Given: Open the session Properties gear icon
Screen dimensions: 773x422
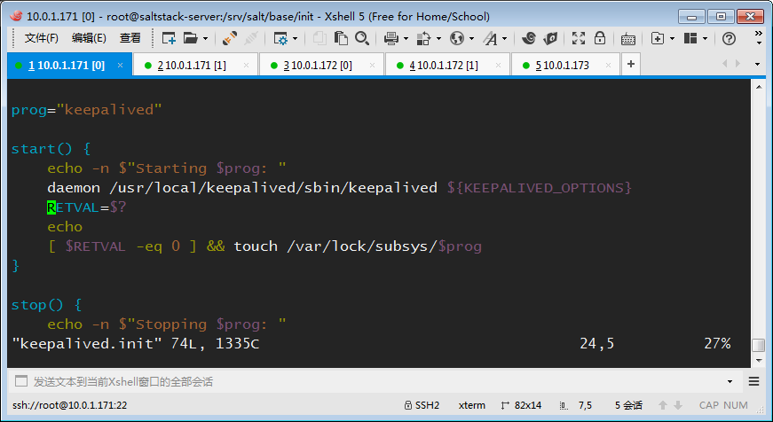Looking at the screenshot, I should [280, 38].
